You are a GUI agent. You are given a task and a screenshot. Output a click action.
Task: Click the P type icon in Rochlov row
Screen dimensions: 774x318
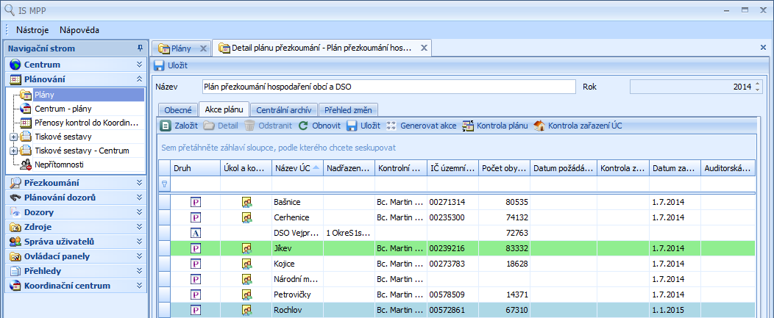(x=196, y=310)
